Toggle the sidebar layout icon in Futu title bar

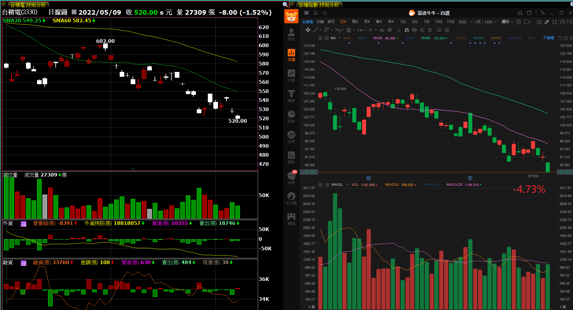306,13
